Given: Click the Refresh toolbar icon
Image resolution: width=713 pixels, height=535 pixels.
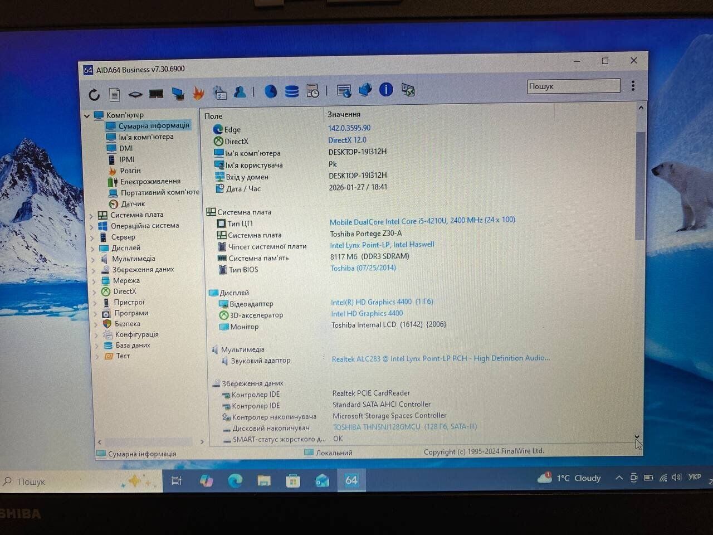Looking at the screenshot, I should 94,94.
